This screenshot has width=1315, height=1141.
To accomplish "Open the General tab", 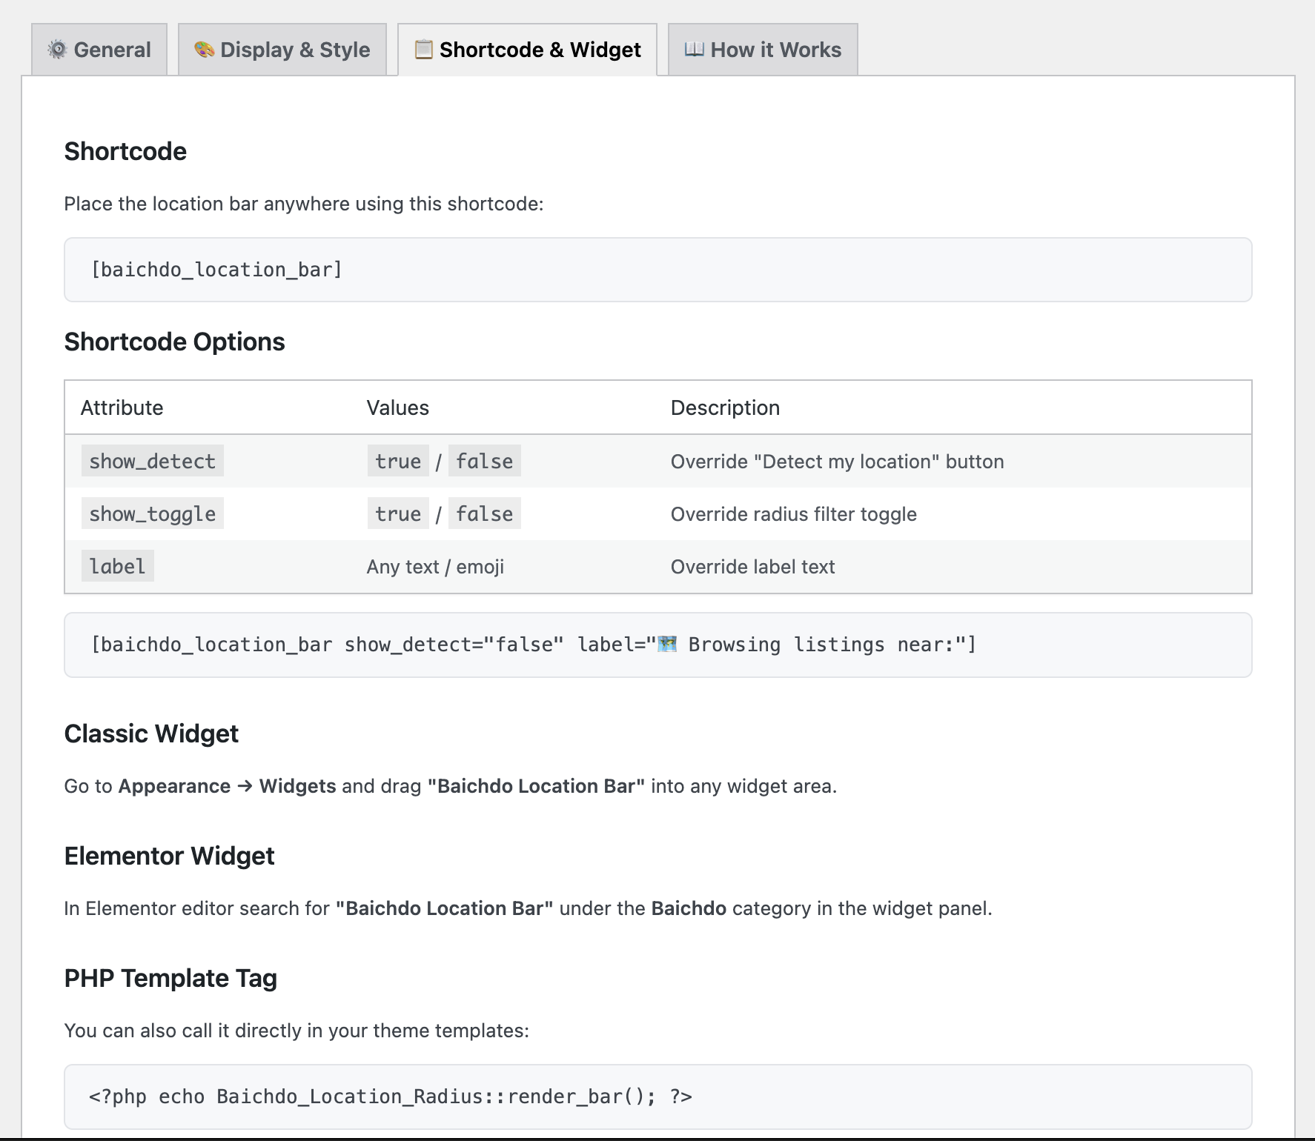I will click(99, 50).
